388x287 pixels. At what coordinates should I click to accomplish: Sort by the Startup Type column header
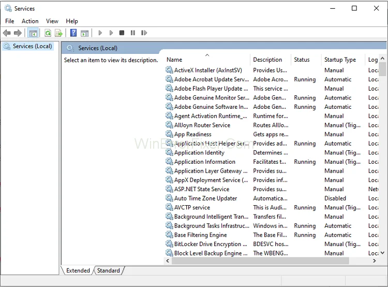340,60
